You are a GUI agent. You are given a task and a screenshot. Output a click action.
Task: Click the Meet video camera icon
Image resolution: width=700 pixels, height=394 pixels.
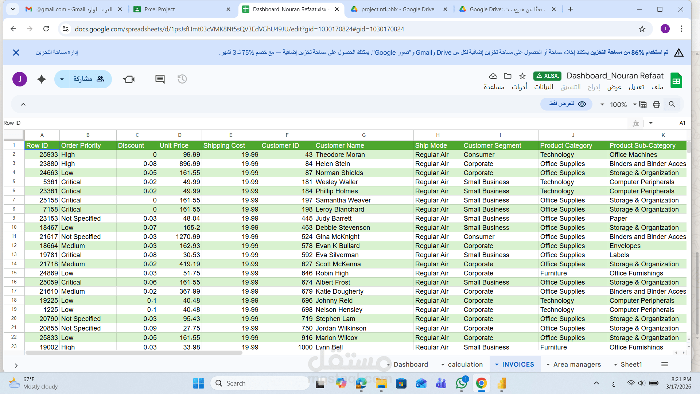tap(129, 79)
